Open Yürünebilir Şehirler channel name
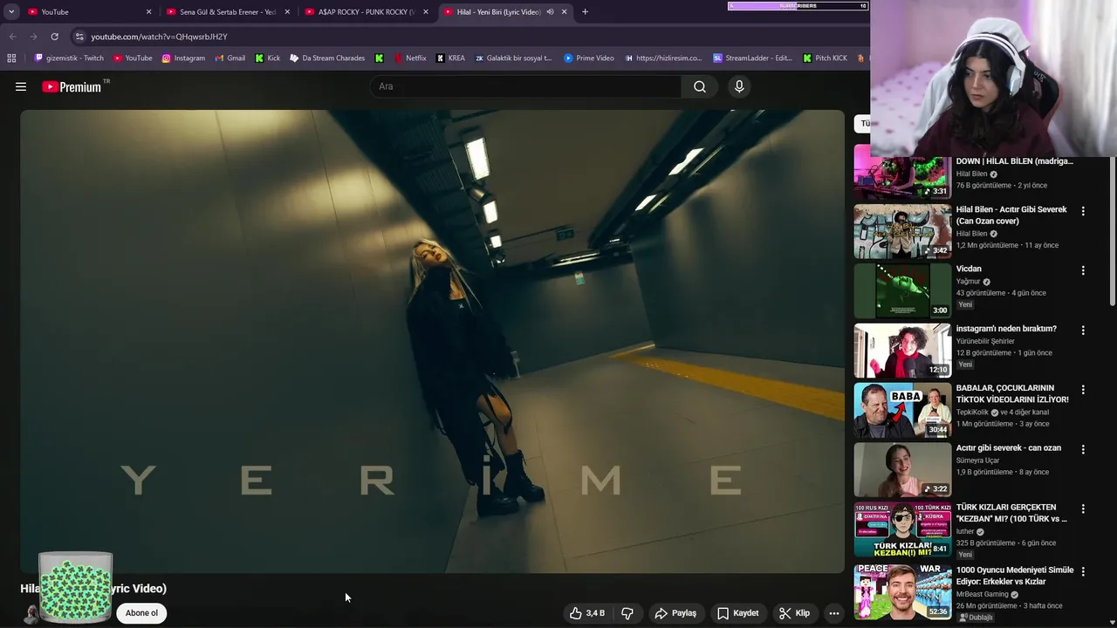This screenshot has width=1117, height=628. [x=985, y=341]
